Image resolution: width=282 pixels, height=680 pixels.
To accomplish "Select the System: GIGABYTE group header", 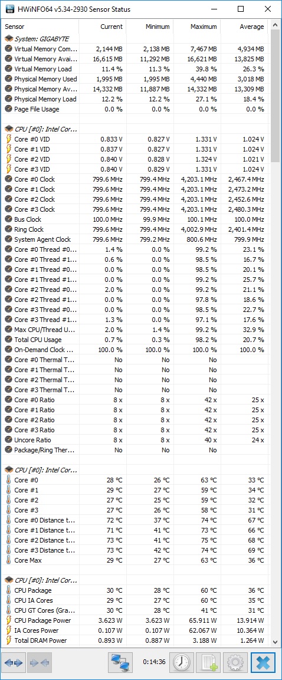I will [x=42, y=39].
